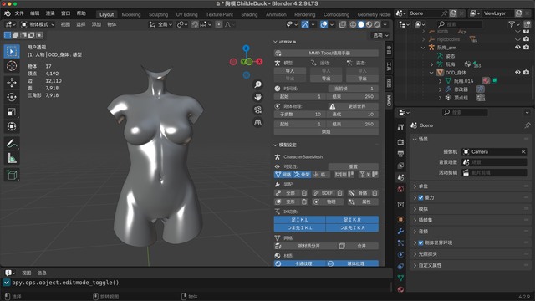The height and width of the screenshot is (301, 535).
Task: Toggle the 足ＩＫＬ IK switch
Action: pyautogui.click(x=300, y=219)
